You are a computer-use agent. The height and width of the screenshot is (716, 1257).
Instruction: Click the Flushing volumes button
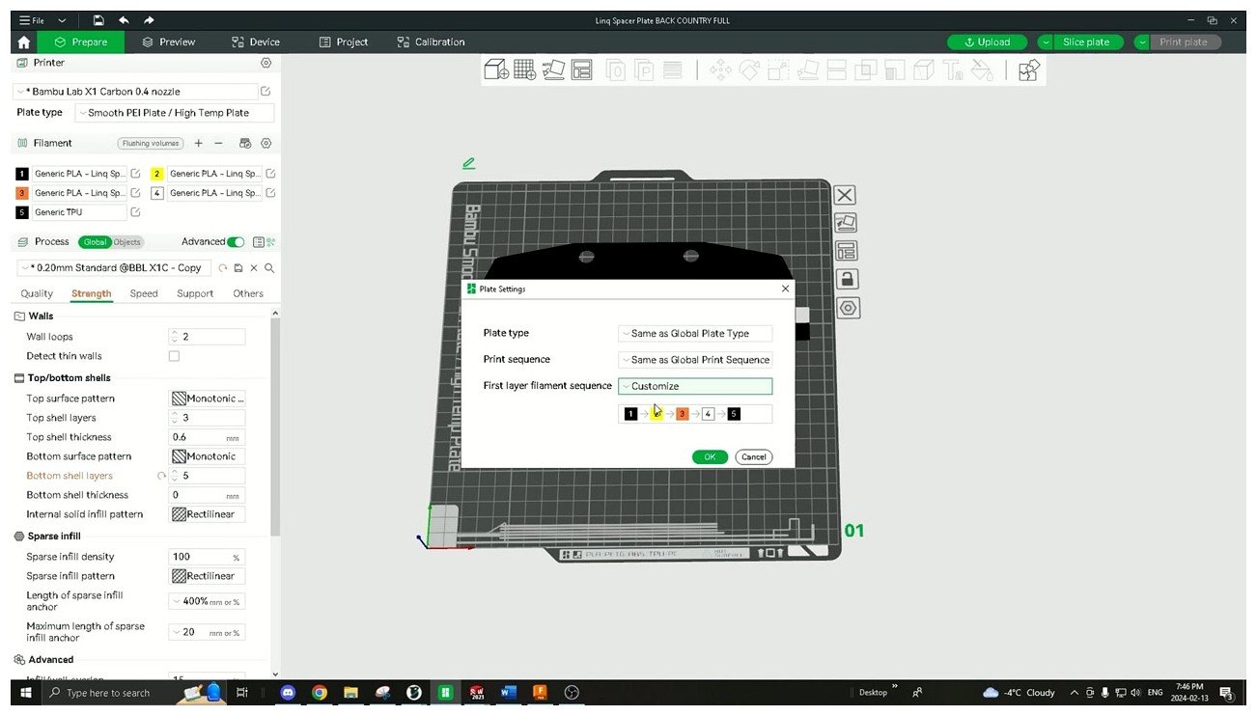tap(151, 144)
